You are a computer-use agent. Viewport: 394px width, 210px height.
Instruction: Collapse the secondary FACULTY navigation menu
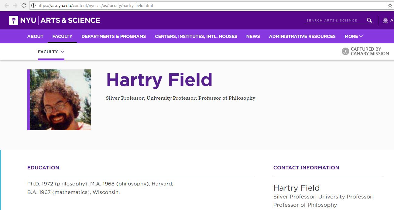[x=51, y=52]
